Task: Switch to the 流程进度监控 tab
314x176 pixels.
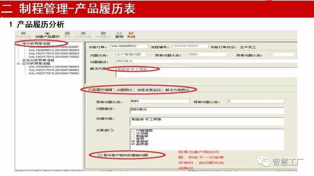Action: click(149, 90)
